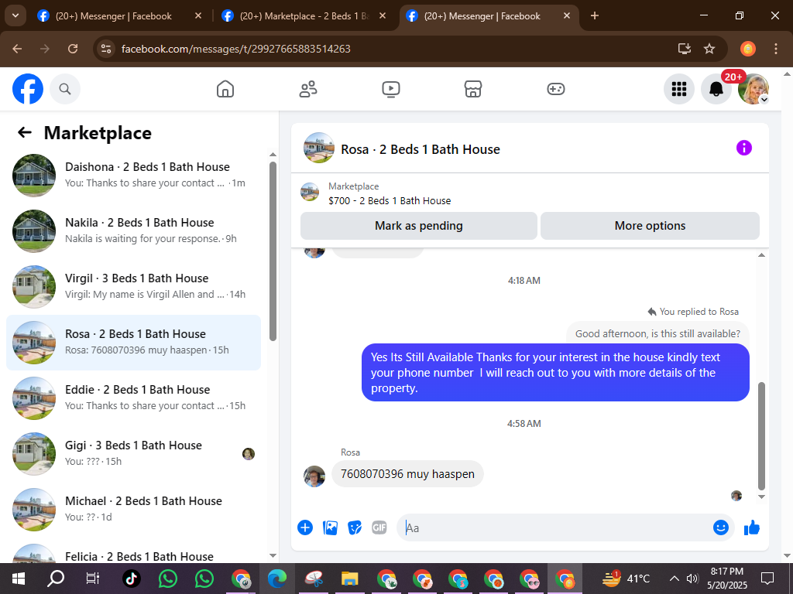Open the emoji picker smiley icon
This screenshot has width=793, height=594.
[x=721, y=527]
